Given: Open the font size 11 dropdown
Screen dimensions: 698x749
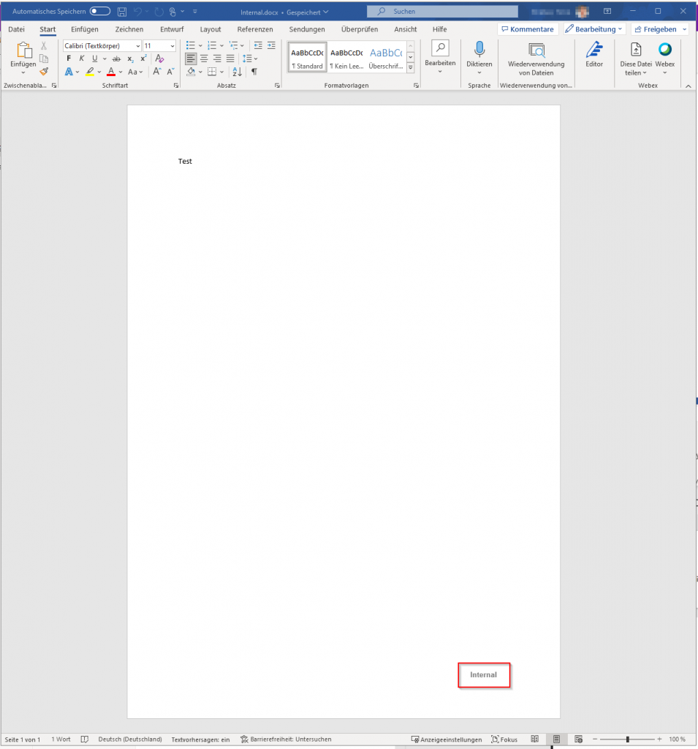Looking at the screenshot, I should (159, 46).
